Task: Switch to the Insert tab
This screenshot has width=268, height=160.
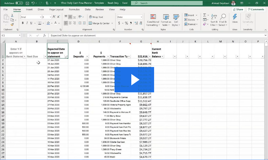Action: click(29, 9)
